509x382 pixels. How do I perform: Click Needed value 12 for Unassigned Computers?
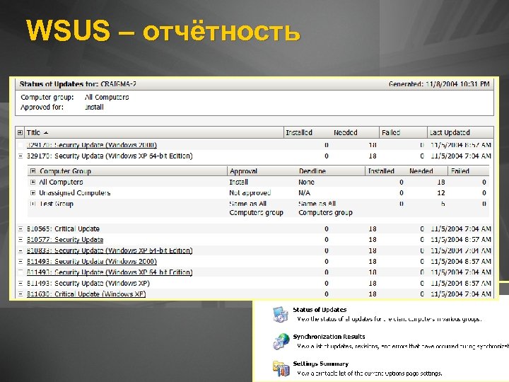[x=441, y=193]
